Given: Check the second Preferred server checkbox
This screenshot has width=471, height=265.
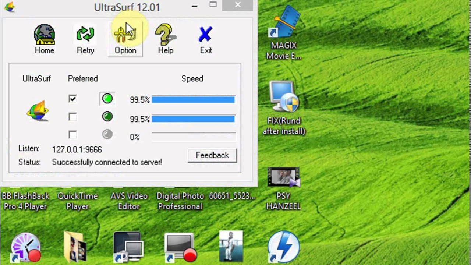Looking at the screenshot, I should (72, 117).
